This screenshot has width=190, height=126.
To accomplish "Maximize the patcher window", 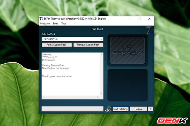I will click(139, 19).
